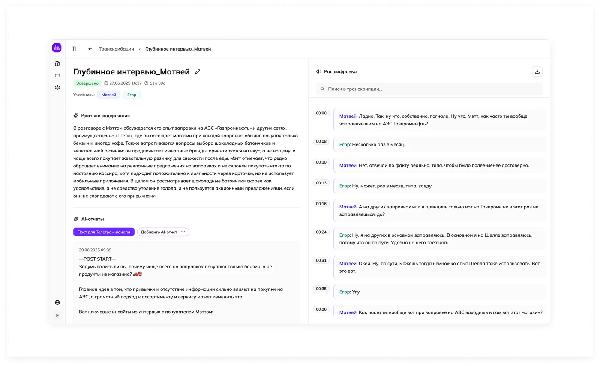Go back with the left arrow

[90, 49]
